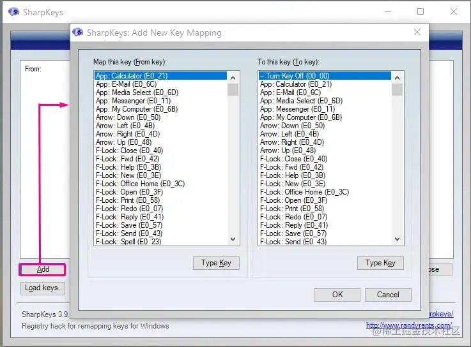The image size is (471, 347).
Task: Click Add in the SharpKeys main window
Action: [42, 269]
